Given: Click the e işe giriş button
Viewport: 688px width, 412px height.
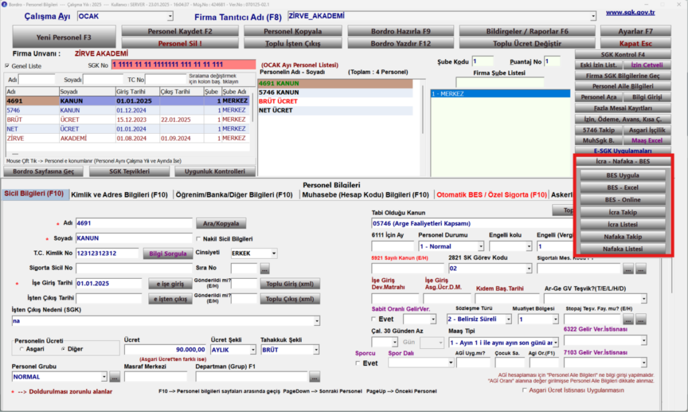Looking at the screenshot, I should pyautogui.click(x=170, y=284).
